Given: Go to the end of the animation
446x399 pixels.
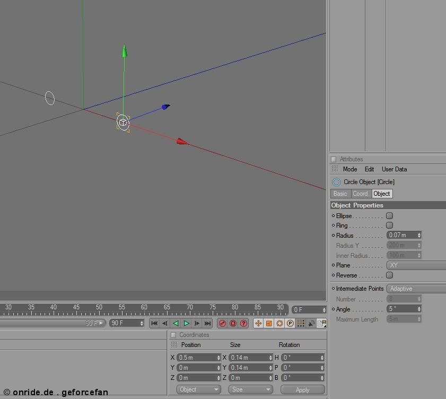Looking at the screenshot, I should pyautogui.click(x=208, y=323).
